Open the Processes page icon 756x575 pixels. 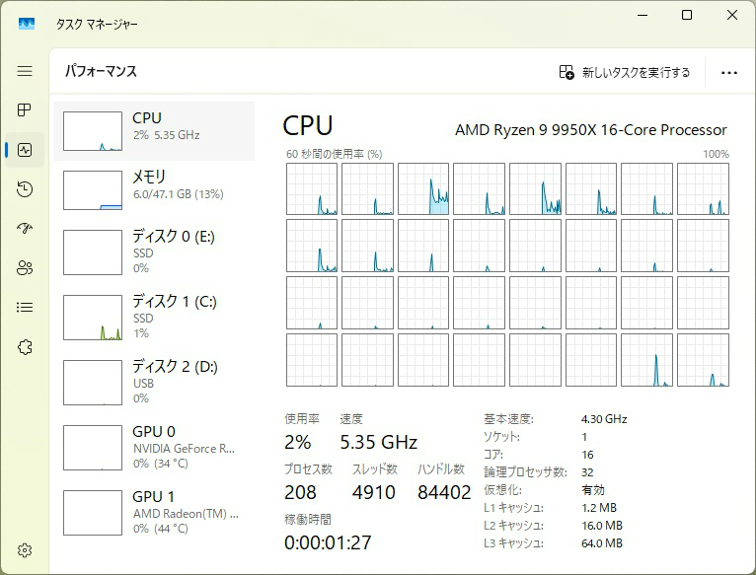[x=25, y=109]
